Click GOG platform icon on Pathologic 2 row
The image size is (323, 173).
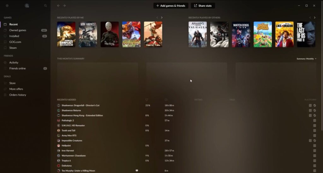point(314,121)
